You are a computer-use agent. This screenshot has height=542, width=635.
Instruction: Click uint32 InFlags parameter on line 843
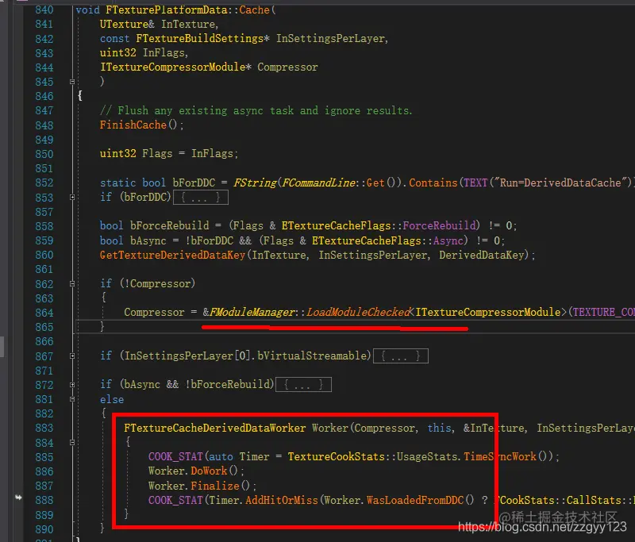[144, 53]
